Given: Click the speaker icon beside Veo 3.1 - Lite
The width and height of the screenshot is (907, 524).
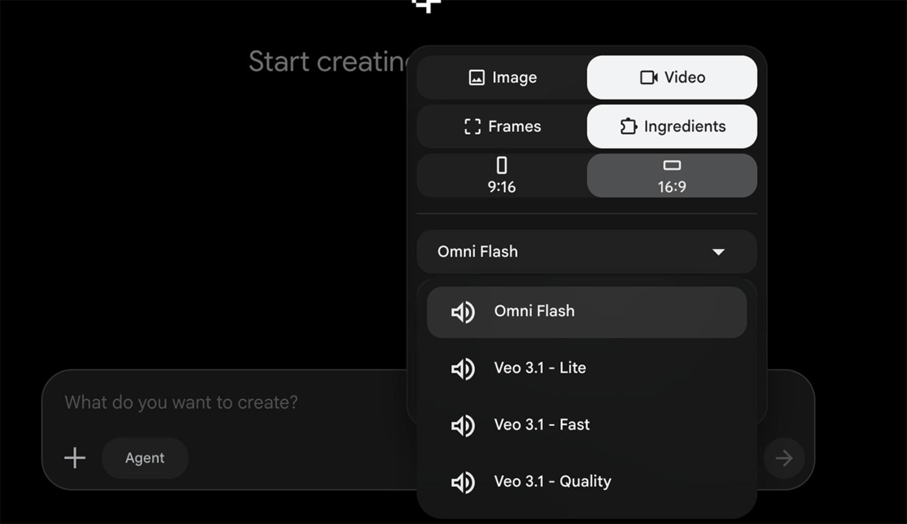Looking at the screenshot, I should (463, 369).
